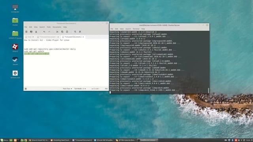Open the Computer desktop icon
253x142 pixels.
pos(15,8)
